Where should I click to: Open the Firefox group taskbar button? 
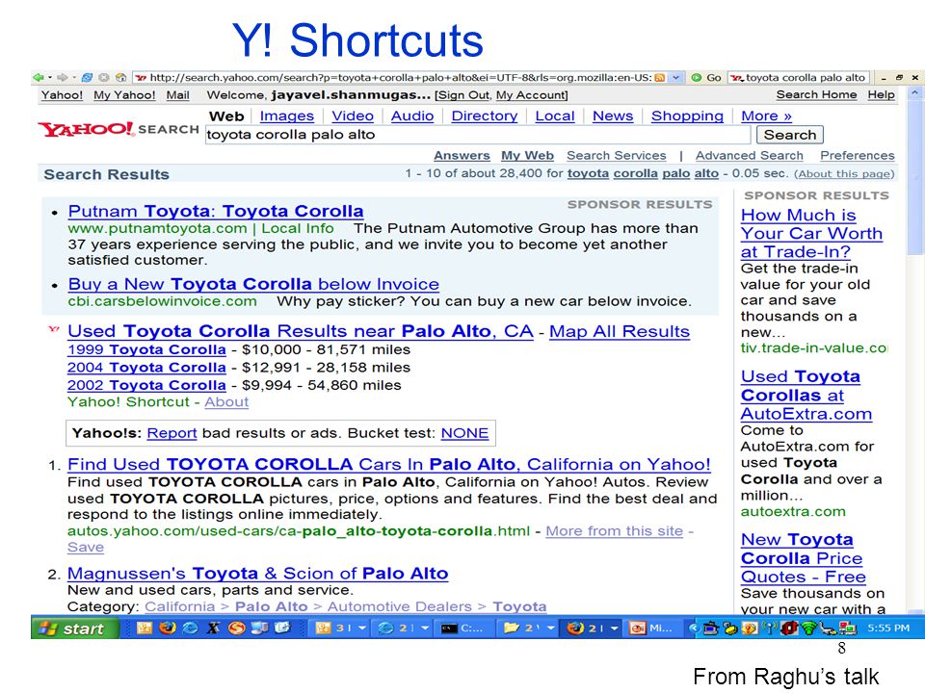tap(591, 629)
